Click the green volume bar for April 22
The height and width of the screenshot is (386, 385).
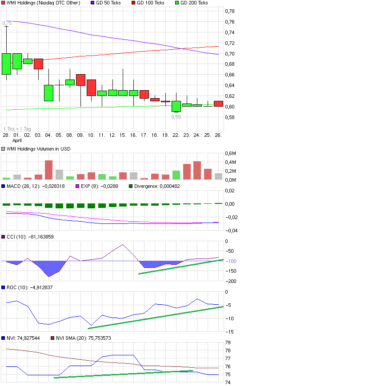(176, 175)
